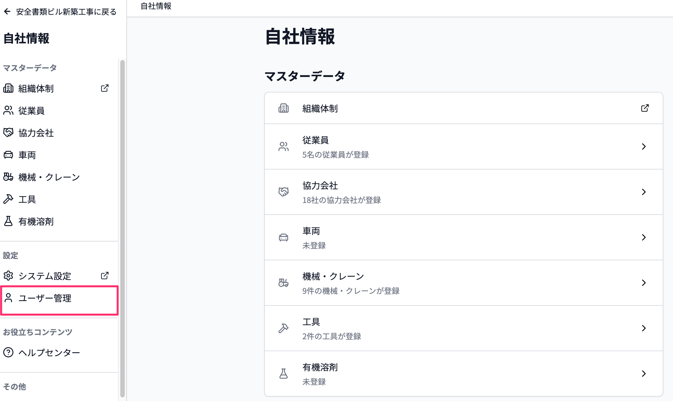Click the hammer icon beside sidebar 工具

[x=8, y=199]
